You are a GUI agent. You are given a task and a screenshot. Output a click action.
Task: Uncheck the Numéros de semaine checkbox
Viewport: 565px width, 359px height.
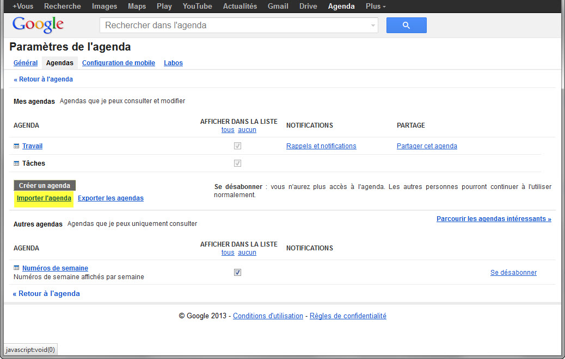pos(237,273)
